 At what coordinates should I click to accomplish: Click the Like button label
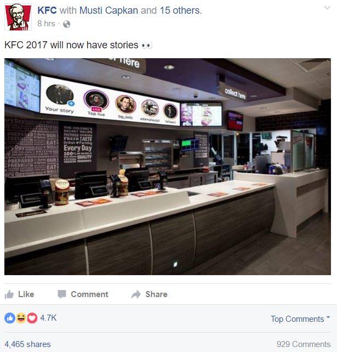point(26,294)
